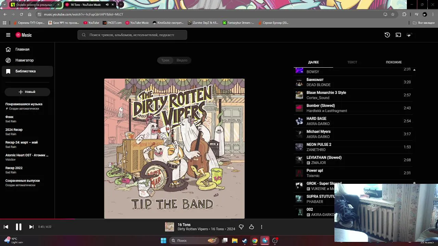Viewport: 438px width, 246px height.
Task: Play HARD BASE by AKIRA-DARKO
Action: click(353, 121)
